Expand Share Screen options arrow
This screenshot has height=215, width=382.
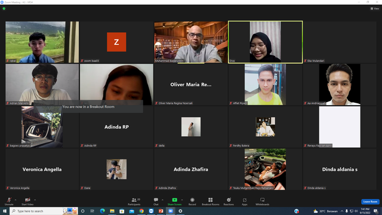point(182,200)
